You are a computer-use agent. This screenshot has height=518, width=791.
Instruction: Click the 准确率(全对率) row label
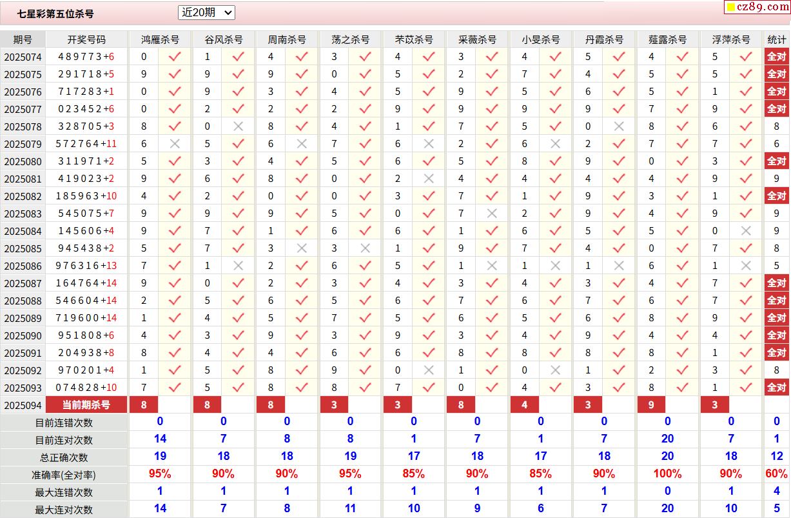(64, 475)
